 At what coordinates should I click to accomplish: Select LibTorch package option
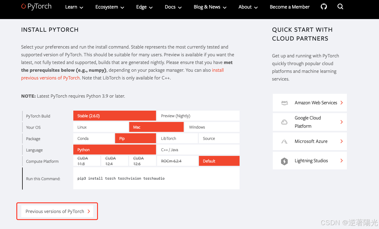(177, 139)
